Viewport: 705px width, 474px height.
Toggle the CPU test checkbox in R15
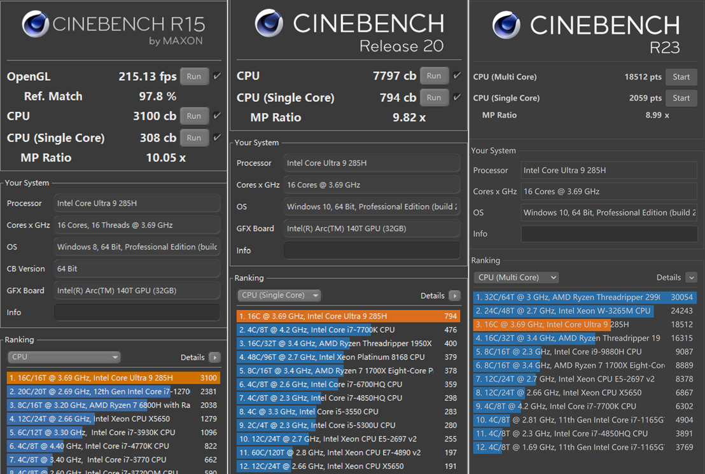tap(217, 116)
